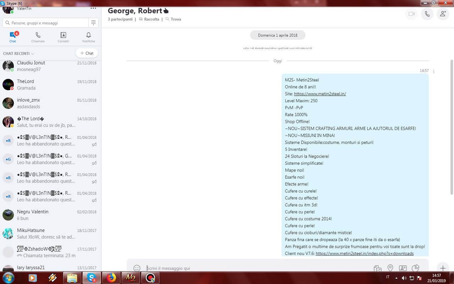
Task: Open the ZshadoW VIP chat with ended call
Action: [50, 252]
